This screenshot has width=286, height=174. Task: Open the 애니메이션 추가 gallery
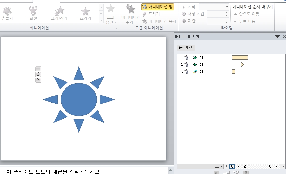(x=131, y=14)
